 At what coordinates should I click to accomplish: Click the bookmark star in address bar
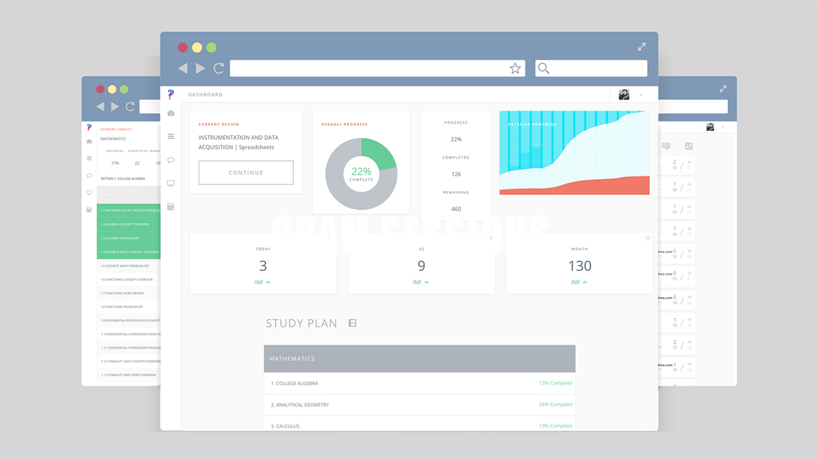[515, 68]
